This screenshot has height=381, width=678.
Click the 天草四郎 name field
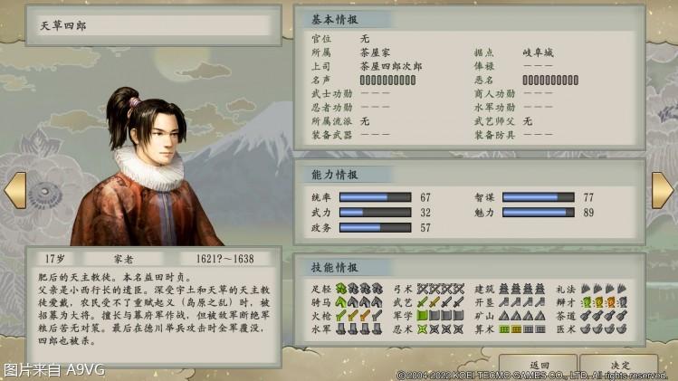(154, 25)
